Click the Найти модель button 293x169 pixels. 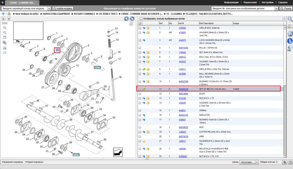(63, 9)
